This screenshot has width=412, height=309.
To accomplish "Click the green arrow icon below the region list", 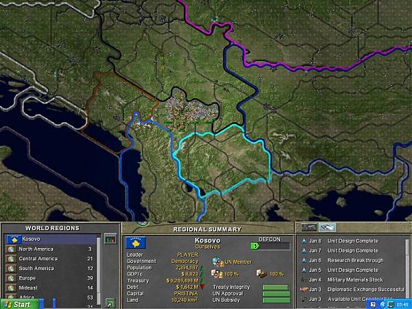I will click(111, 303).
